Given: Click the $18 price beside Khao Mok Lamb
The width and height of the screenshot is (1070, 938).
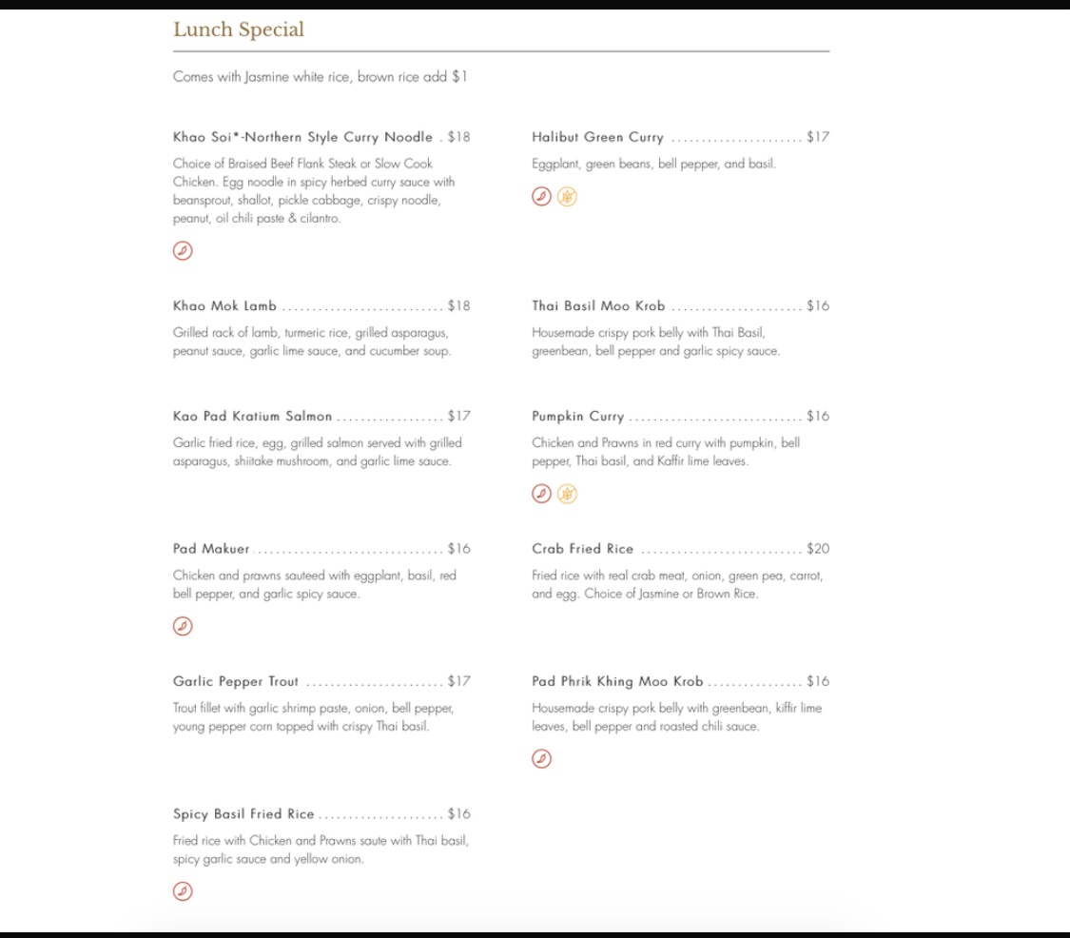Looking at the screenshot, I should (458, 306).
